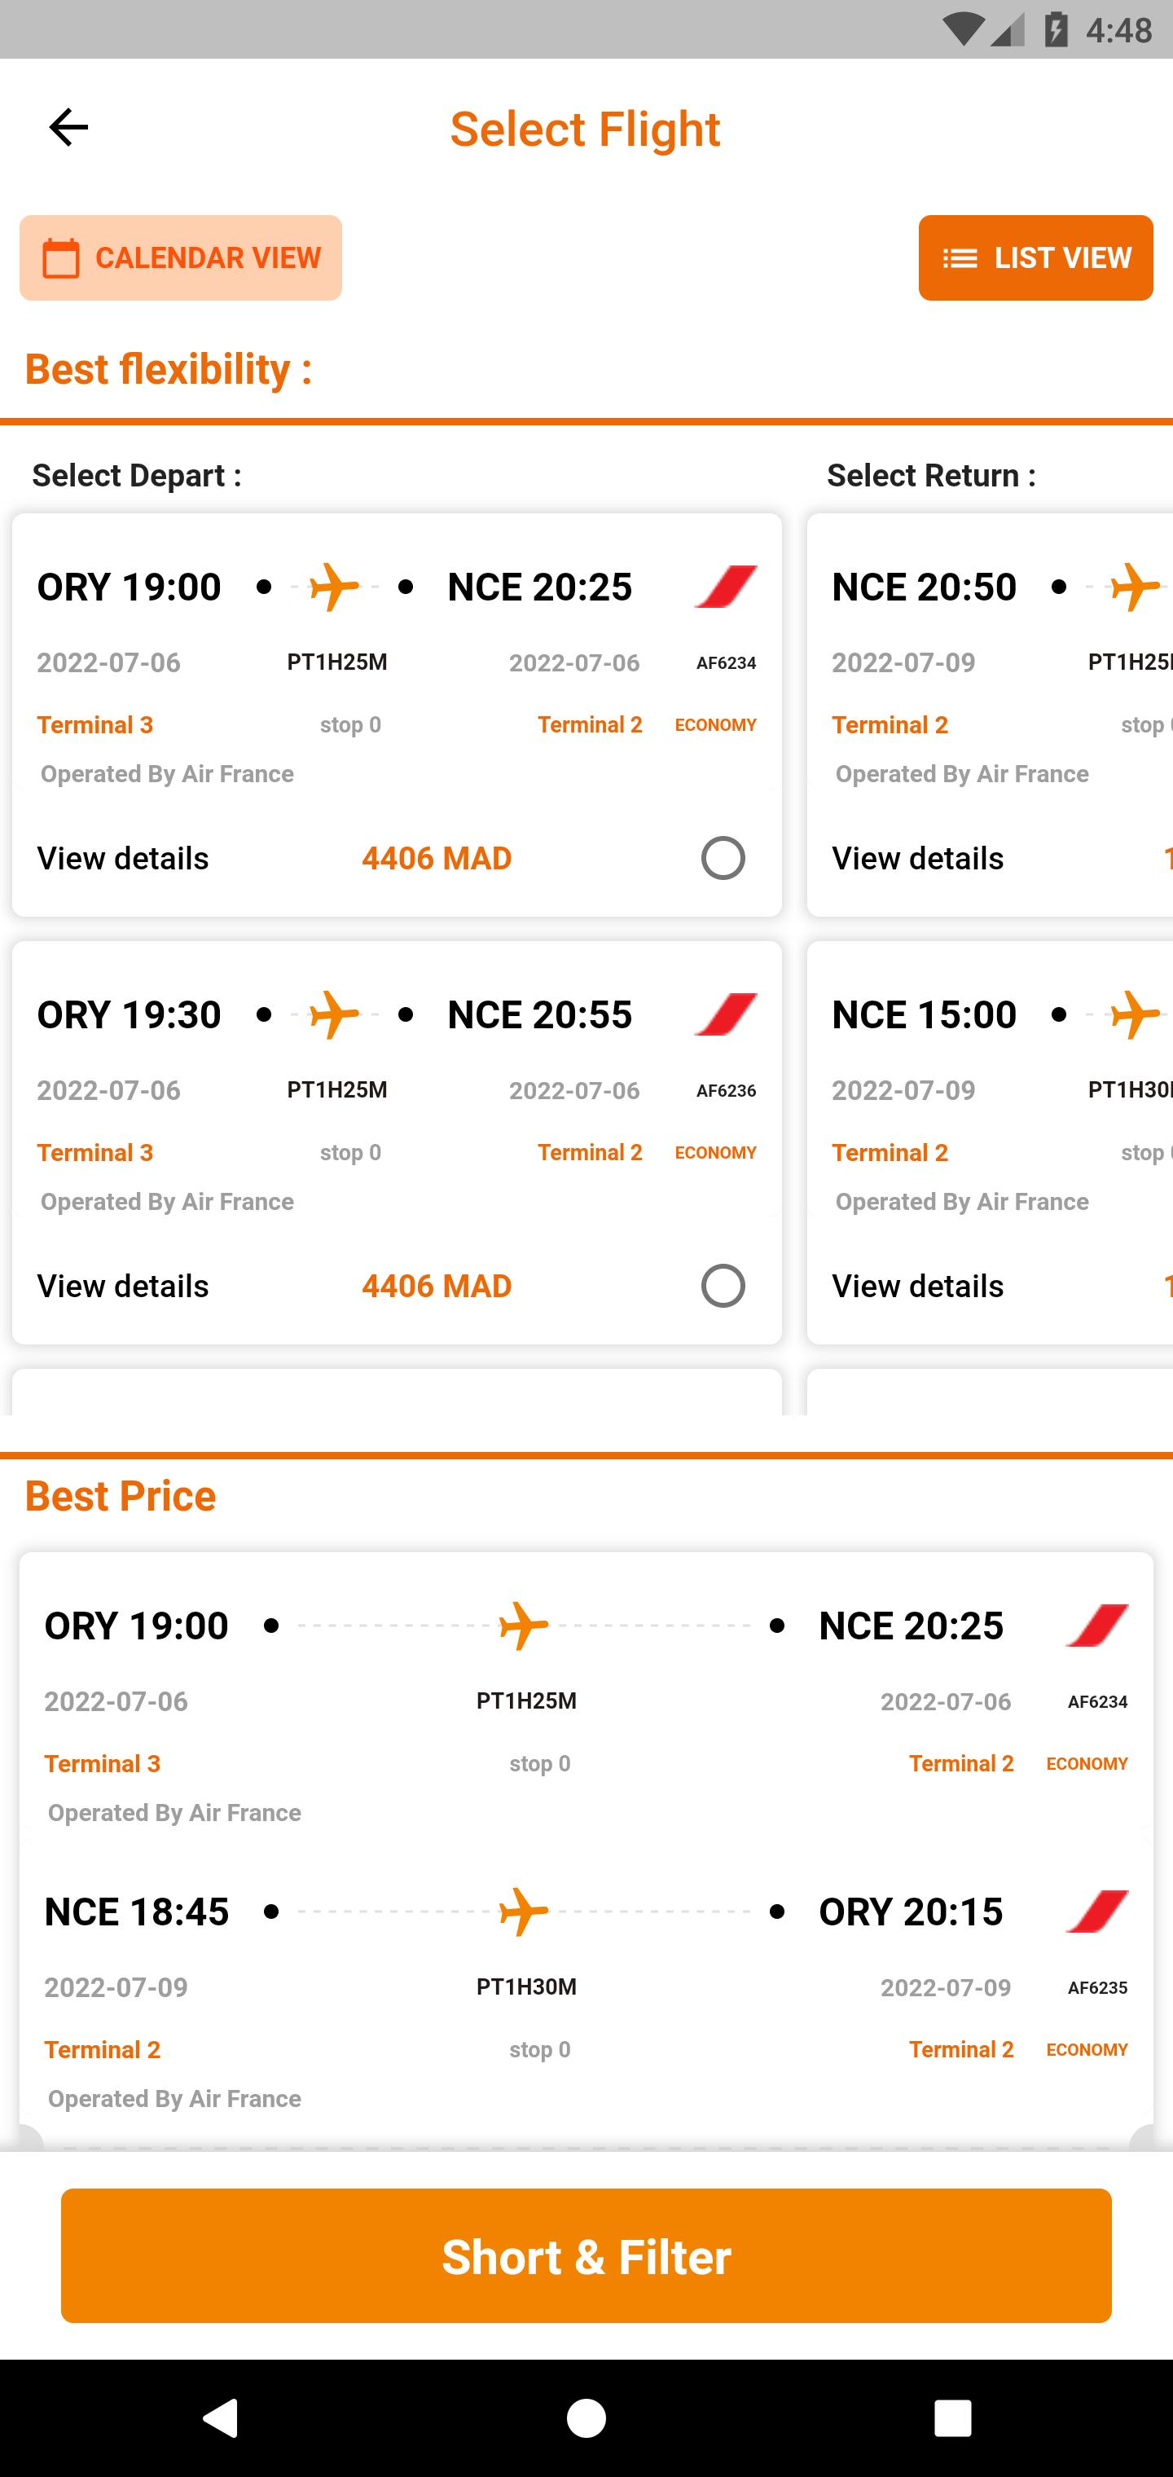
Task: Select radio button for ORY 19:00 flight
Action: pos(723,858)
